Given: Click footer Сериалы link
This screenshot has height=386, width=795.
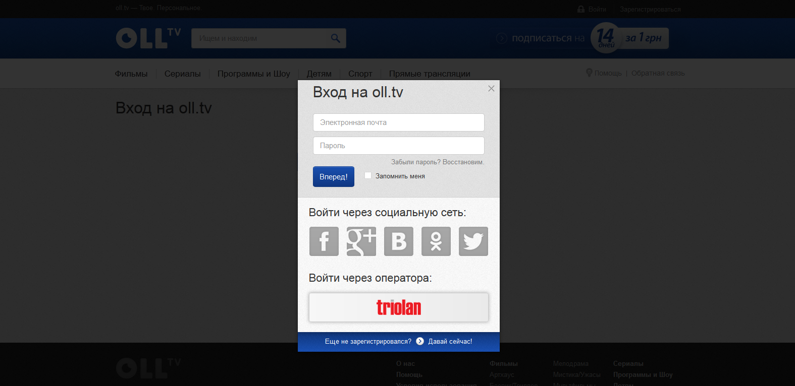Looking at the screenshot, I should tap(628, 363).
